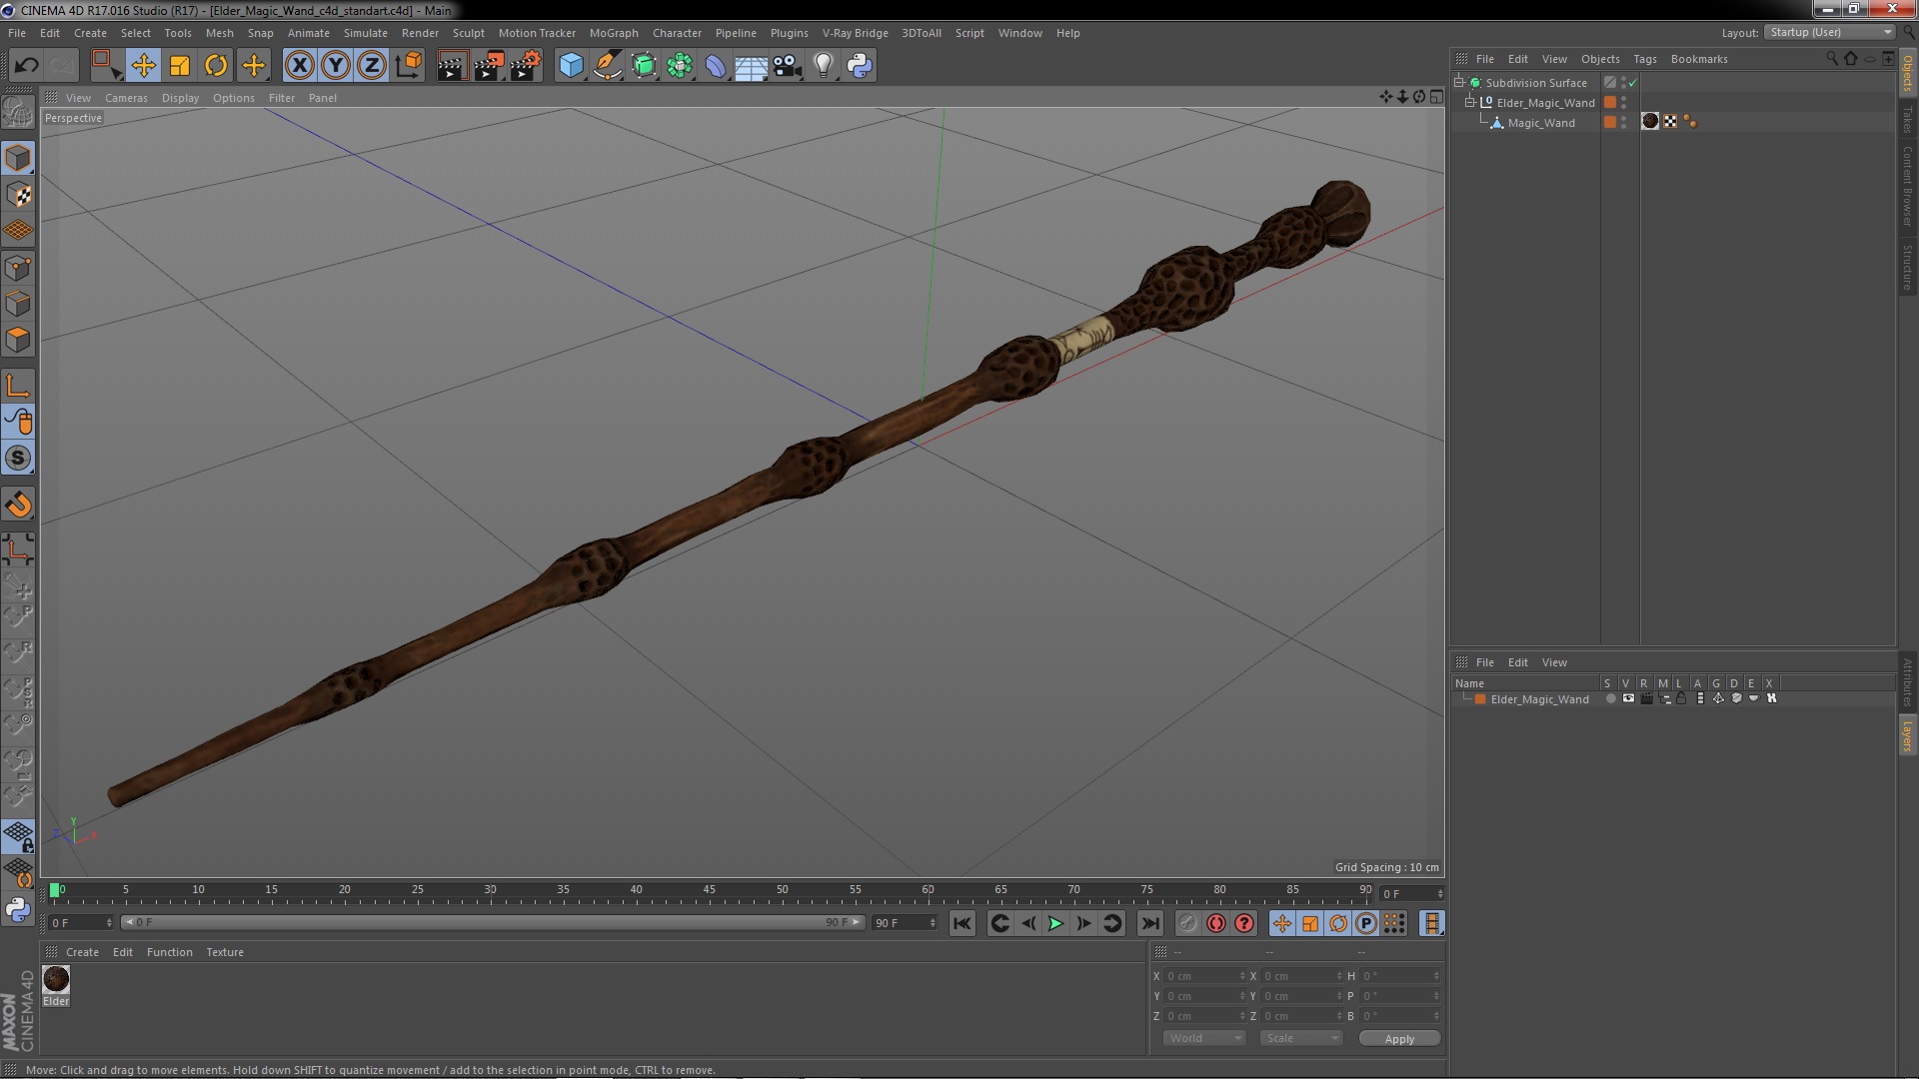Open the Scale mode dropdown
Image resolution: width=1919 pixels, height=1079 pixels.
coord(1300,1038)
